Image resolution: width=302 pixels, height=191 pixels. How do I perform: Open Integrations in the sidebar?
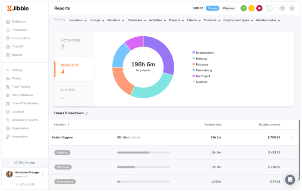(x=19, y=137)
